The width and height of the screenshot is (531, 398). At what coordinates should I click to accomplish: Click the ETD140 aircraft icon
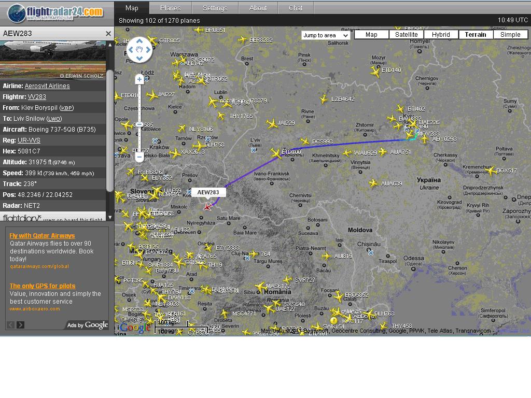(376, 73)
